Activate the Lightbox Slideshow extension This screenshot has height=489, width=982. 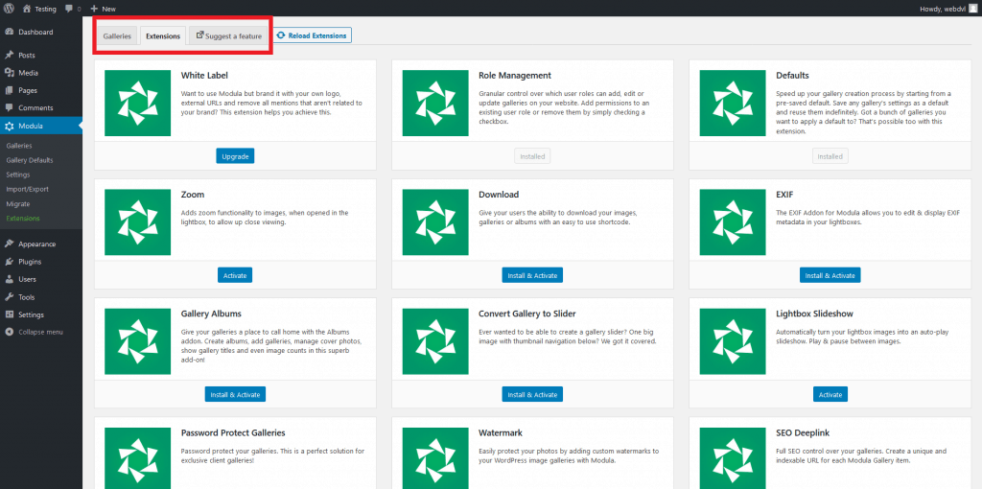coord(830,394)
